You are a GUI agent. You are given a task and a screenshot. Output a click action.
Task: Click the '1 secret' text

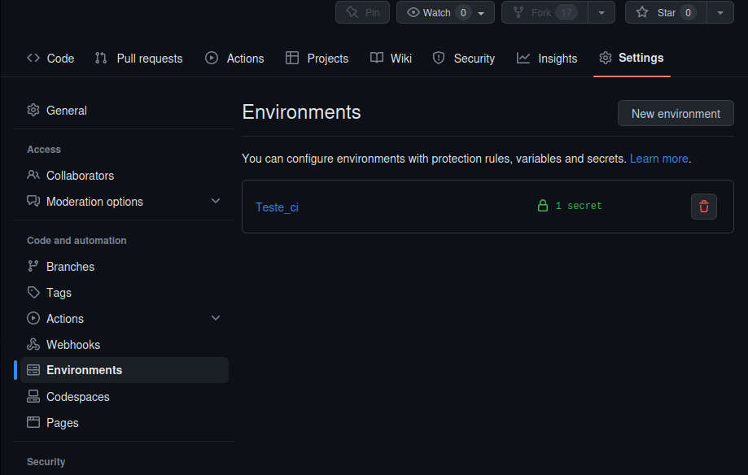[579, 206]
